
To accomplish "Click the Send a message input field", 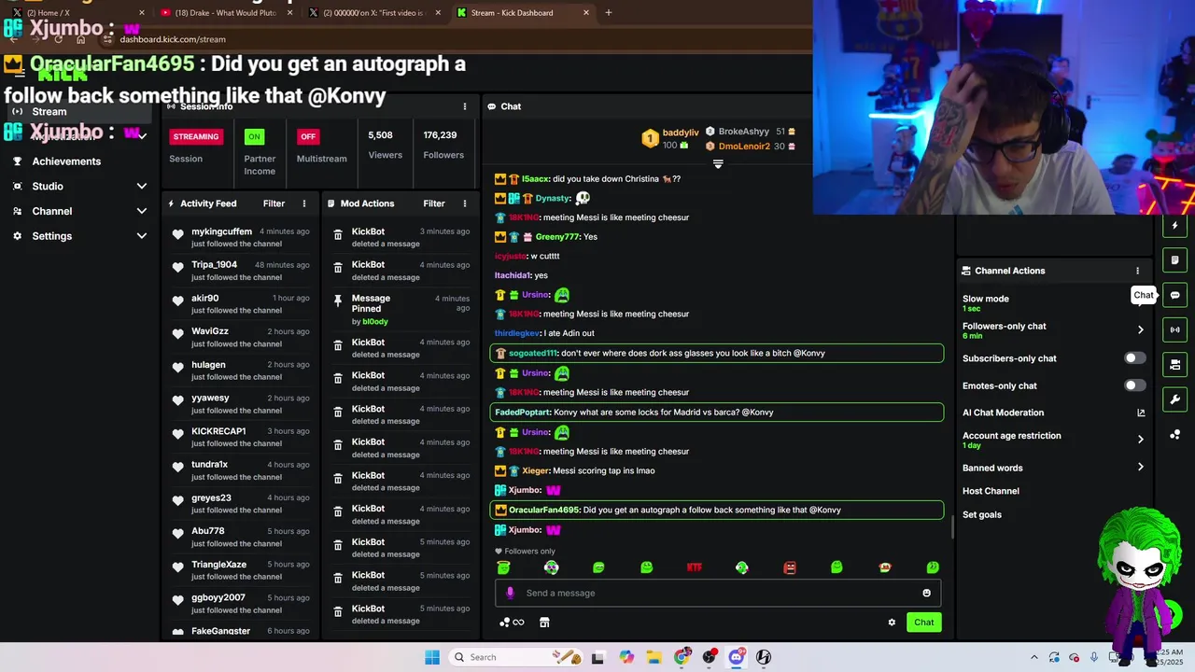I will [718, 593].
